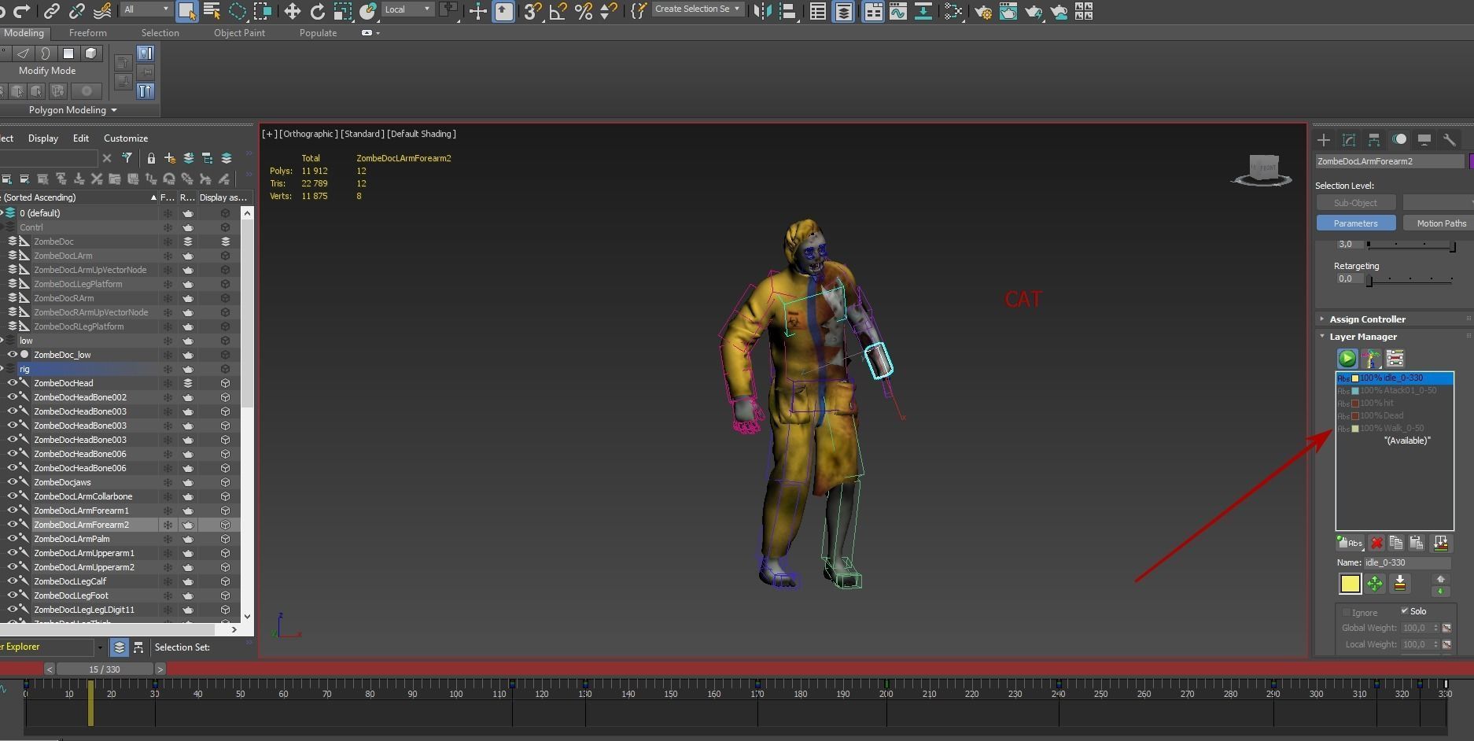Open the Modify command panel tab
1474x741 pixels.
[1349, 139]
